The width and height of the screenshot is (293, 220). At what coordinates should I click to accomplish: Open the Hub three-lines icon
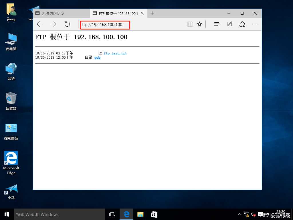[217, 24]
